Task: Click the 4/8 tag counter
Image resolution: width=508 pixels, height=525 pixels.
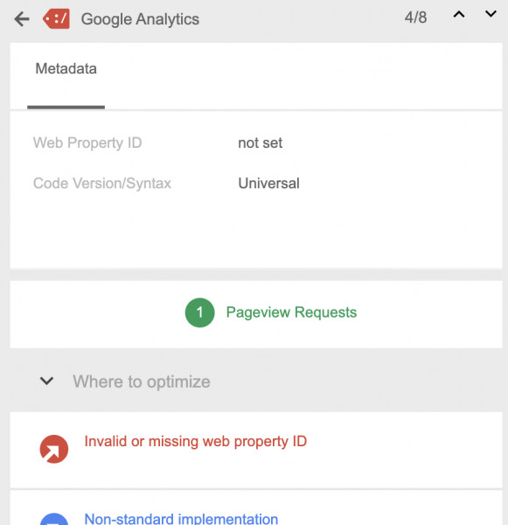Action: (x=415, y=17)
